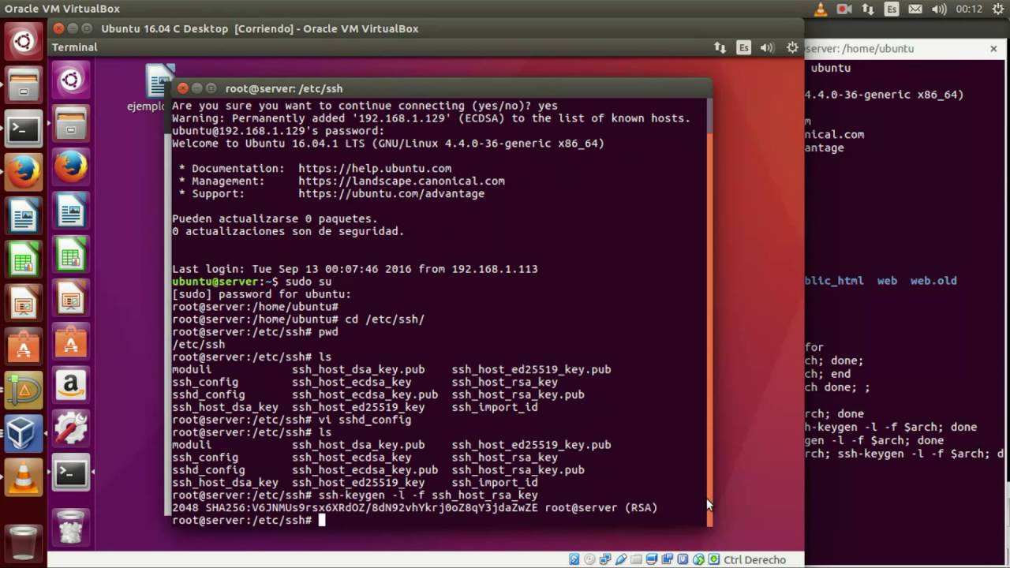Image resolution: width=1010 pixels, height=568 pixels.
Task: Open the guest VM session gear menu
Action: point(792,47)
